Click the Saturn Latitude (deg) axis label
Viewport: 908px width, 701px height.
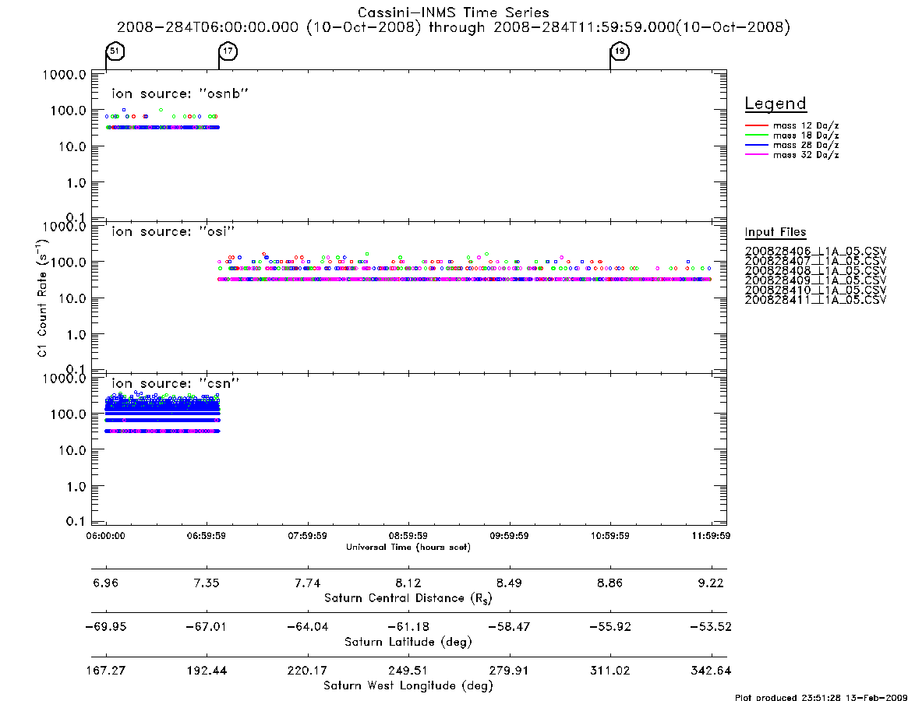(408, 642)
